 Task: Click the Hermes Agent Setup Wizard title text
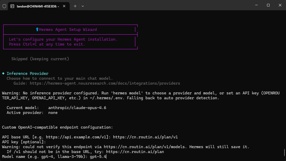[x=68, y=30]
